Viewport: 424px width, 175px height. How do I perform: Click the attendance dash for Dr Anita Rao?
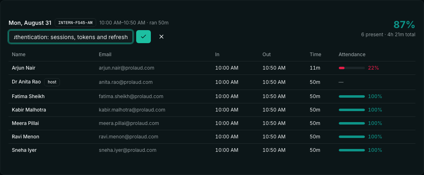point(341,82)
